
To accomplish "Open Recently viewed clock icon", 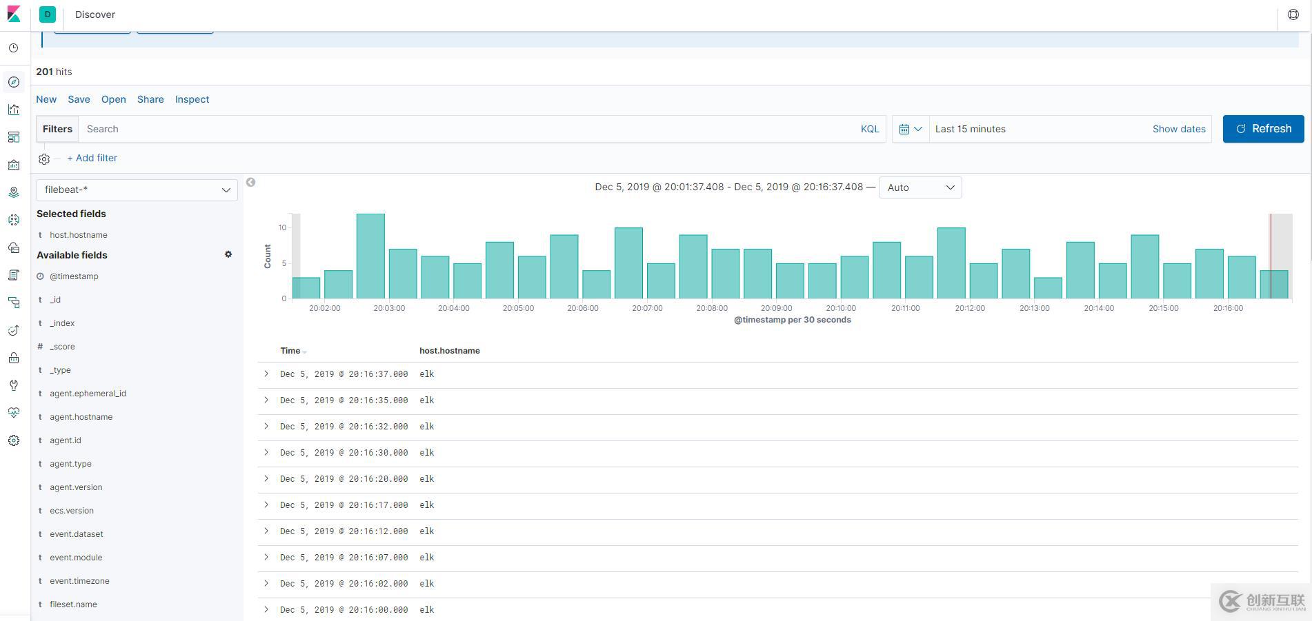I will tap(14, 48).
